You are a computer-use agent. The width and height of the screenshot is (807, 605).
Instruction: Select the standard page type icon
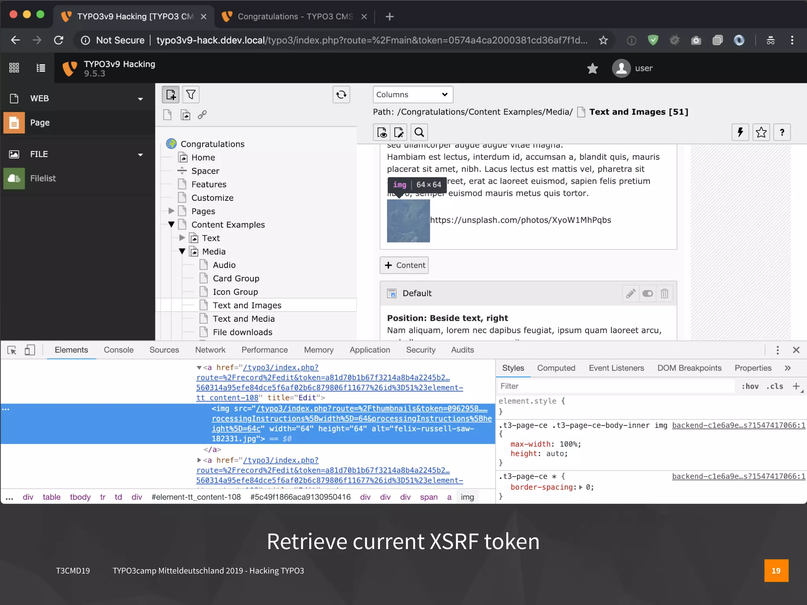[x=167, y=115]
